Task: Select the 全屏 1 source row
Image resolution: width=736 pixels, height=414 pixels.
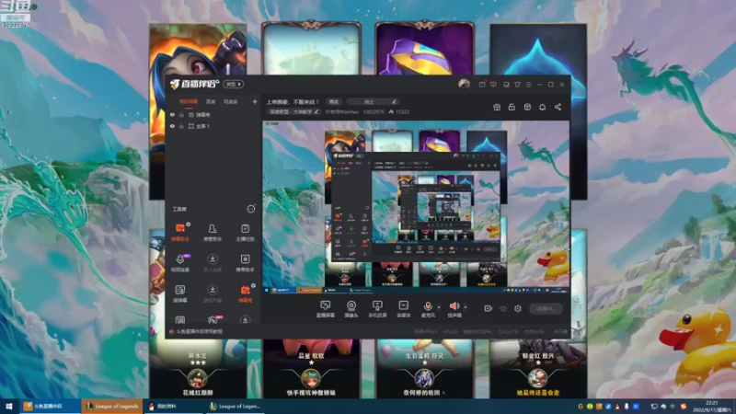Action: tap(213, 126)
